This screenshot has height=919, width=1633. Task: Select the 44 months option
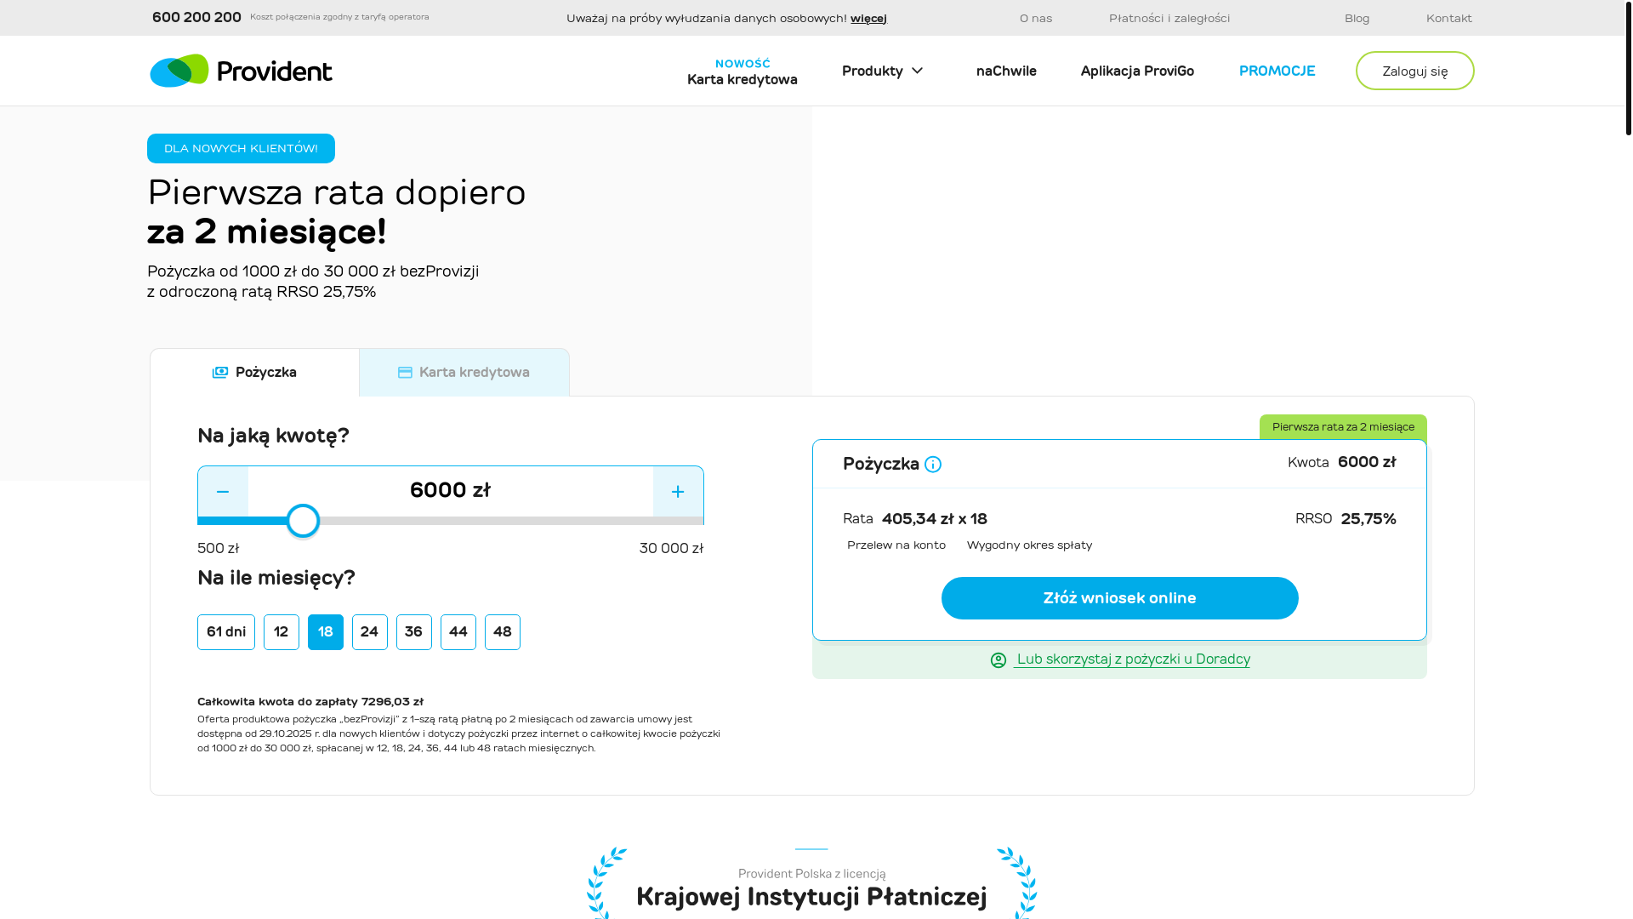point(458,632)
